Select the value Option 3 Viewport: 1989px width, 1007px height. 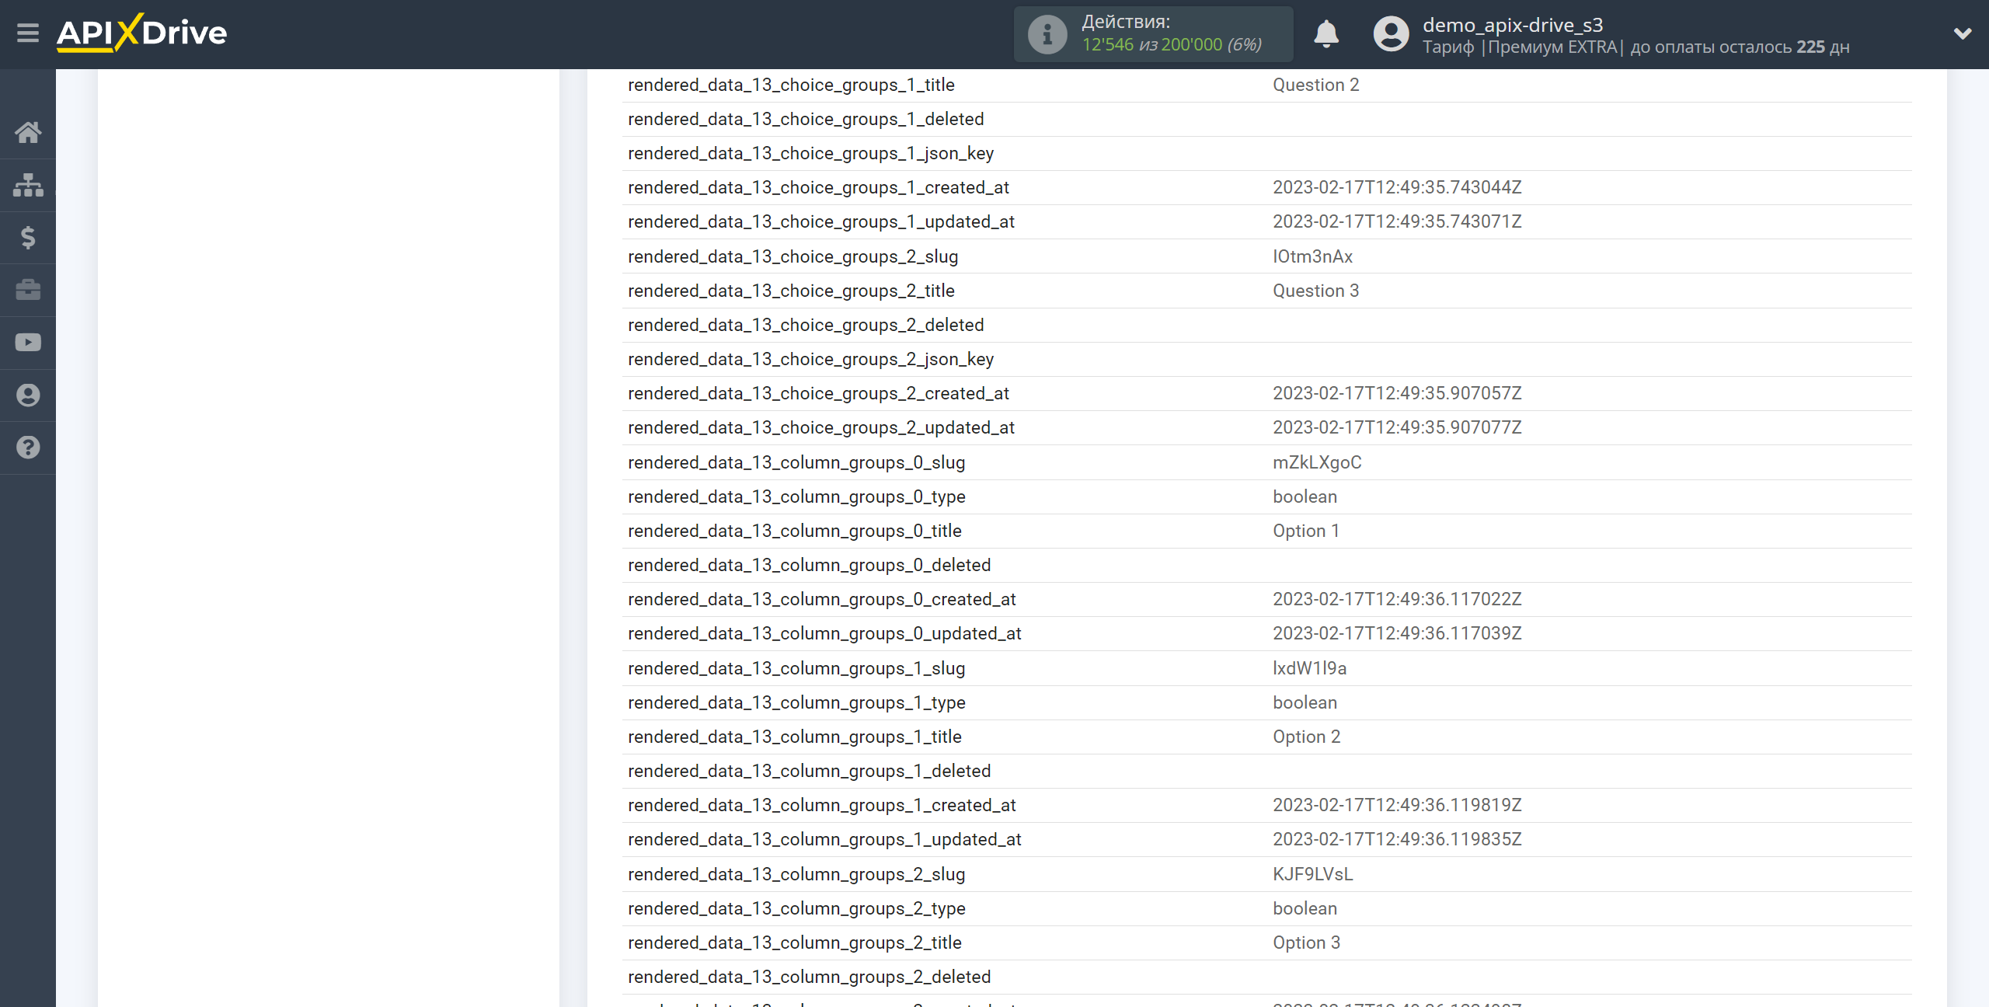[x=1306, y=943]
